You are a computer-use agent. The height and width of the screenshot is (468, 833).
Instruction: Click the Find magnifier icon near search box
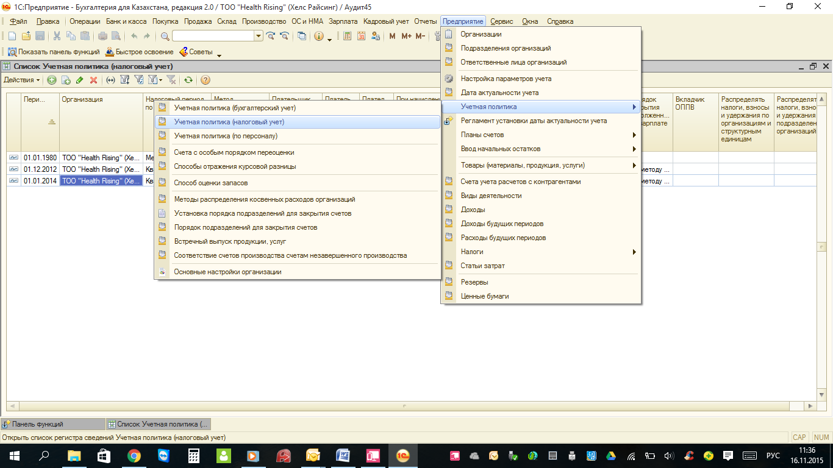click(x=165, y=36)
